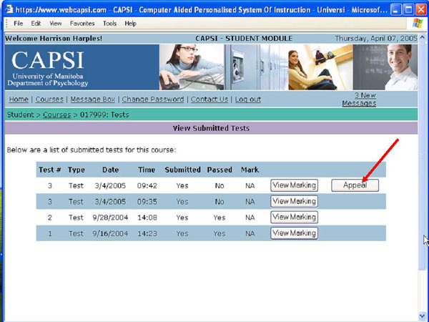
Task: Click the scrollbar up arrow
Action: point(422,37)
